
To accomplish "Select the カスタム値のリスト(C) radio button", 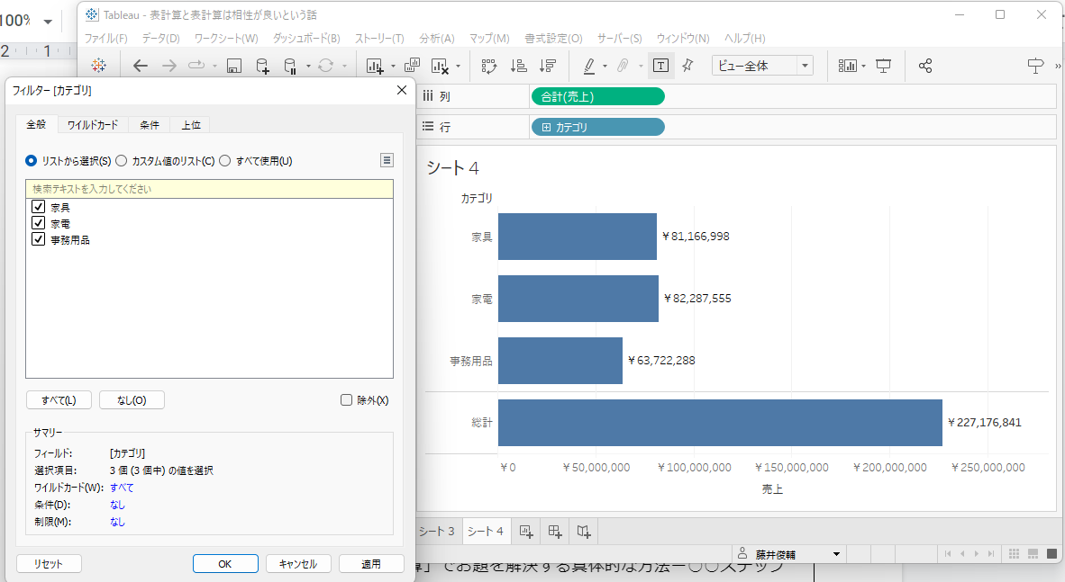I will [121, 161].
